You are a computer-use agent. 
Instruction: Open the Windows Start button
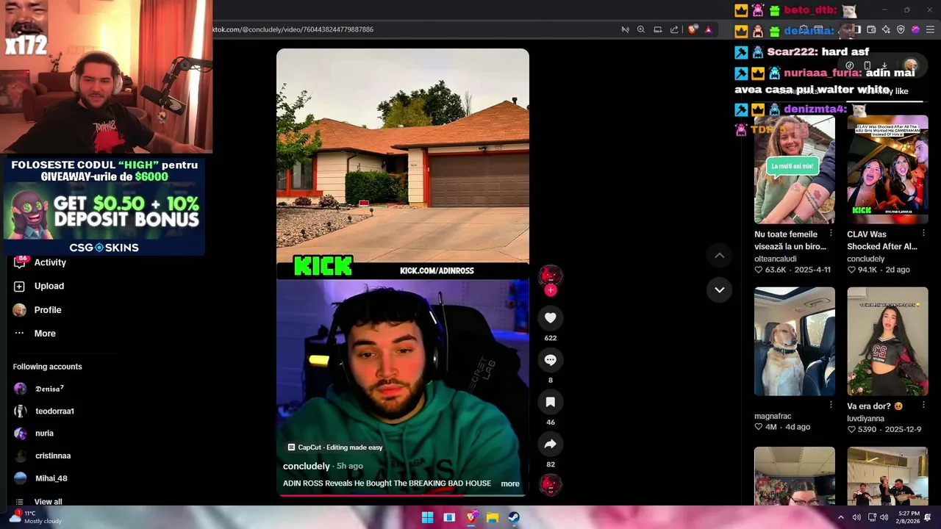click(427, 517)
